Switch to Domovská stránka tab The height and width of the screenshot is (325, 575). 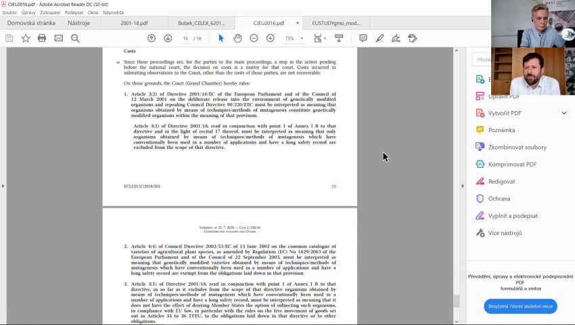click(31, 23)
